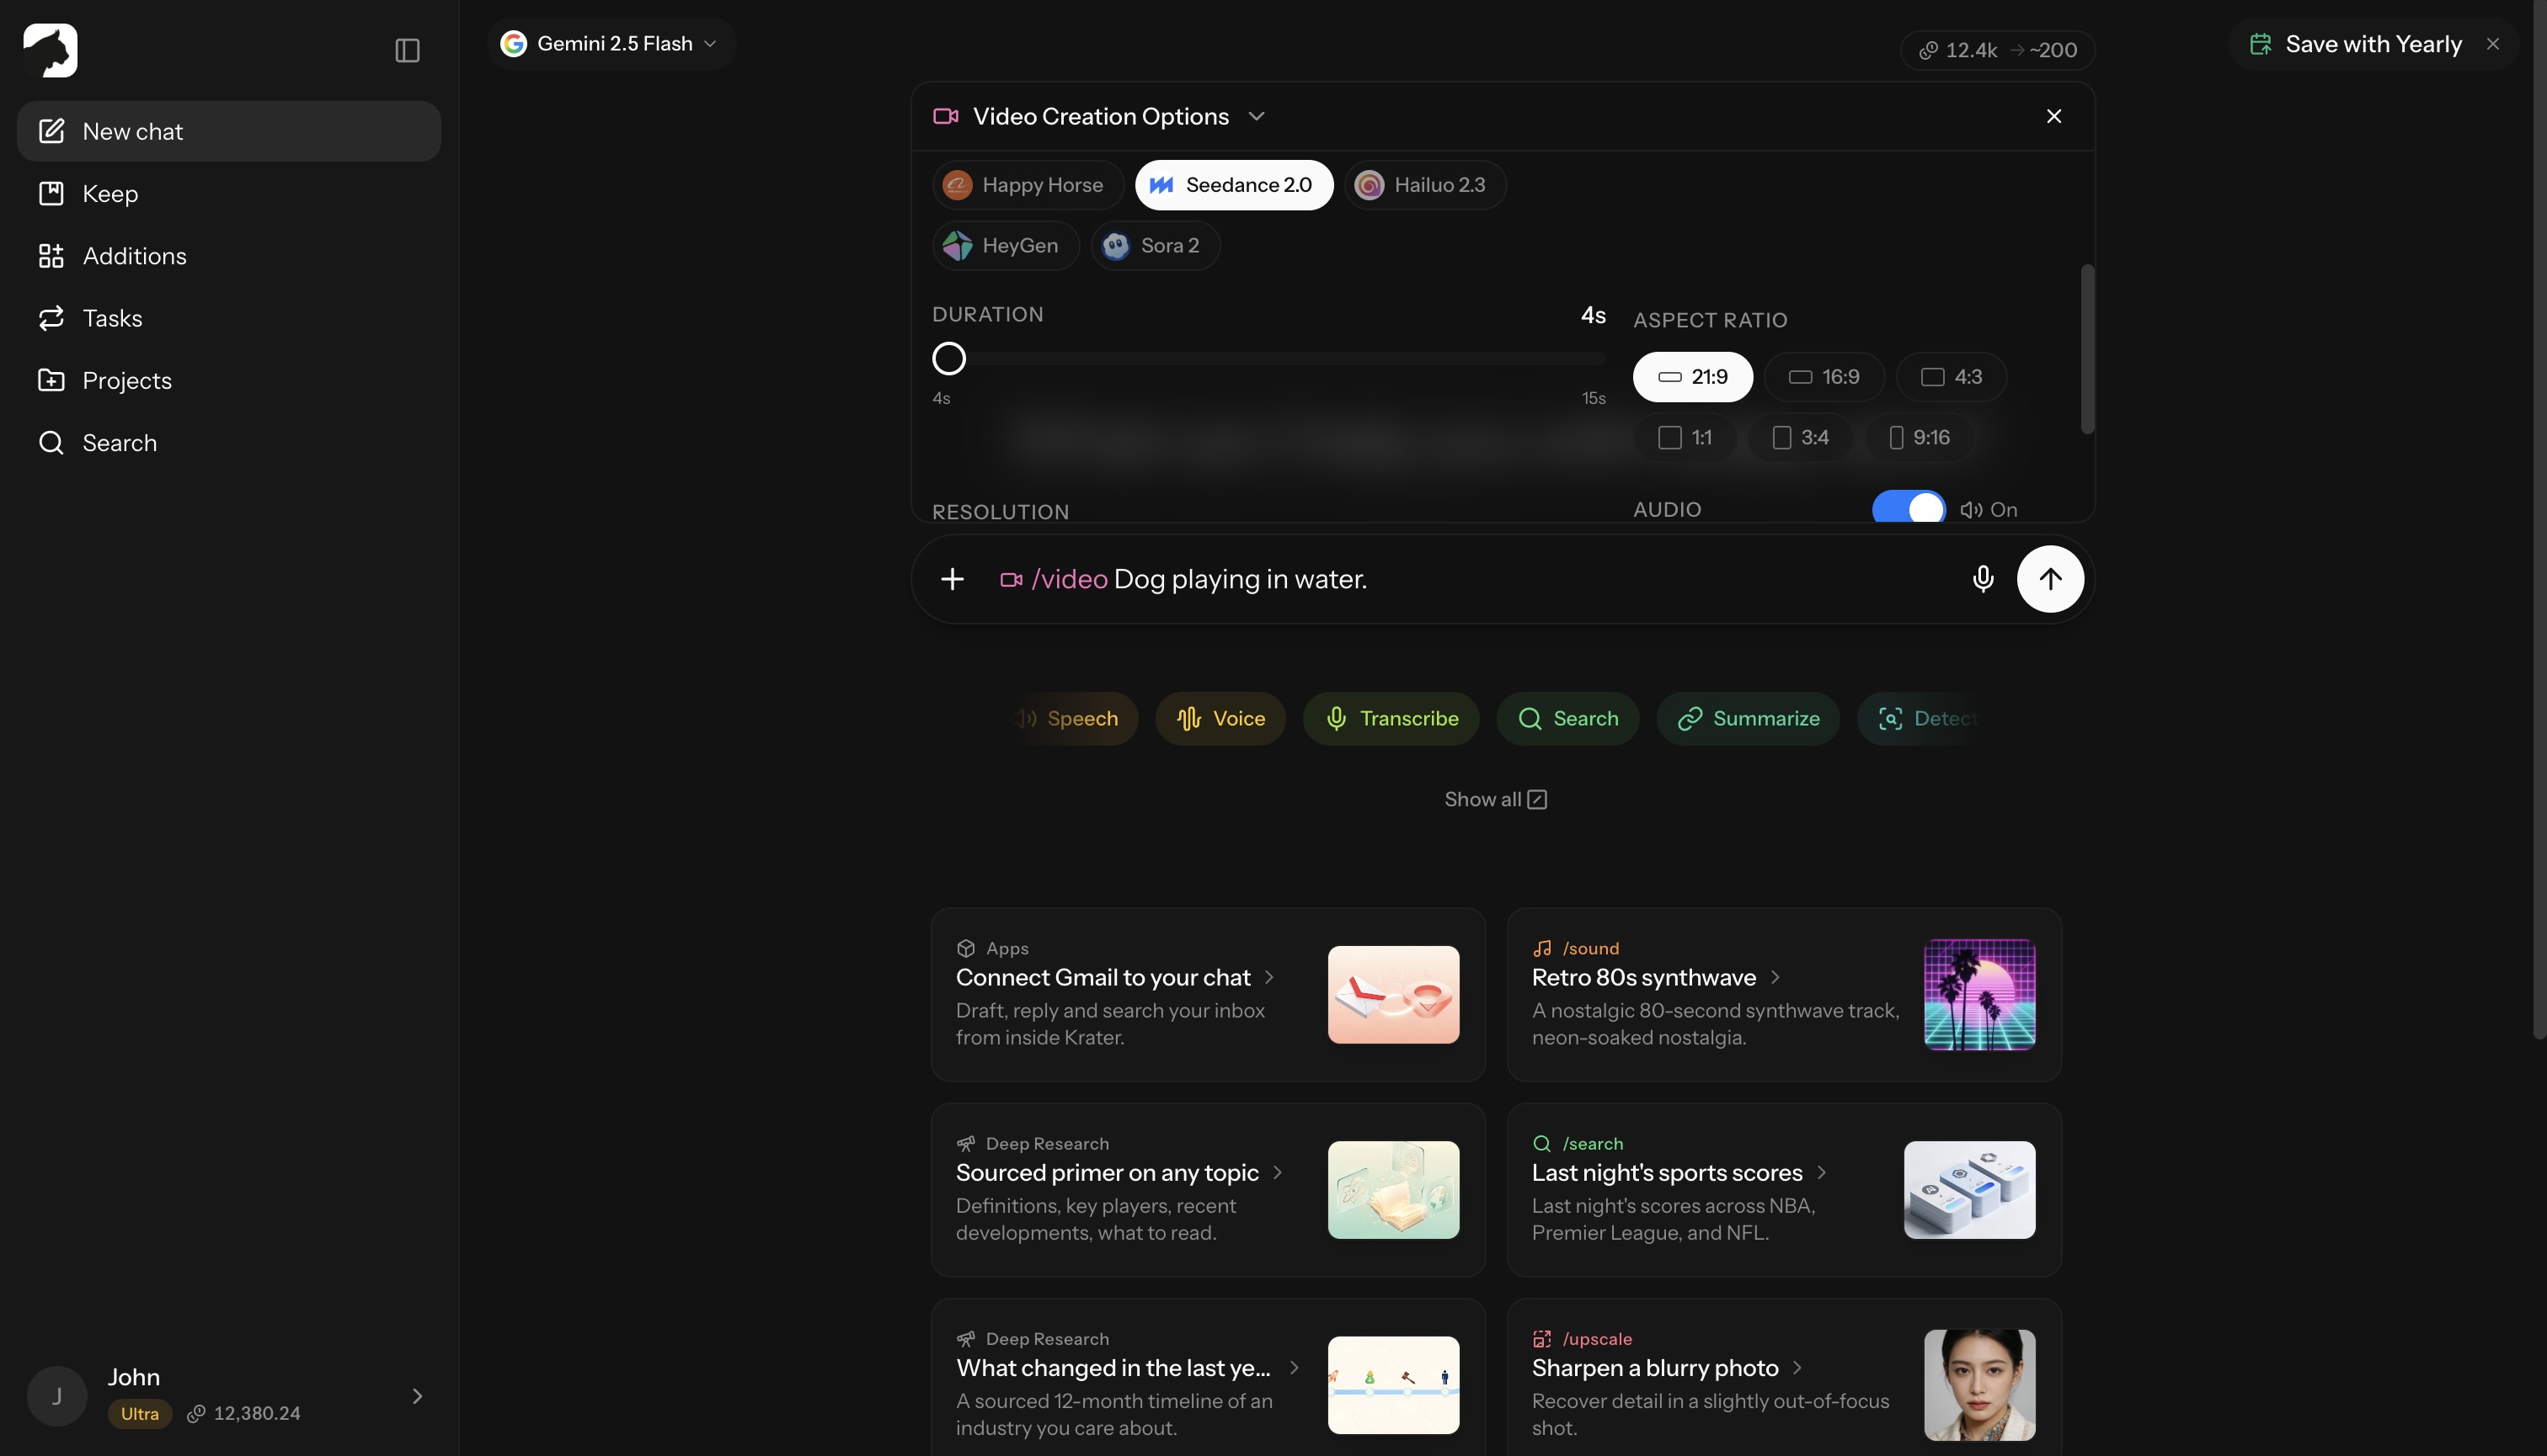Open the Retro 80s synthwave suggestion

coord(1783,994)
